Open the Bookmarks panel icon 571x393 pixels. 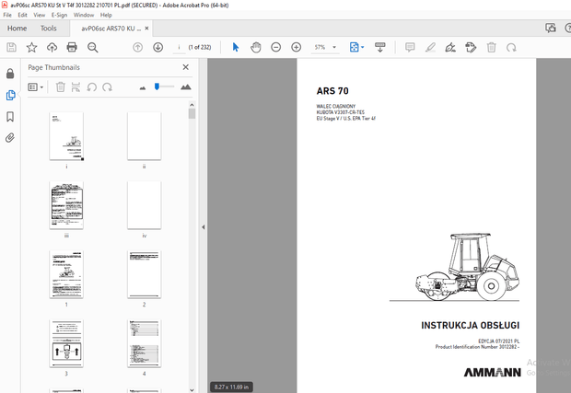click(10, 117)
